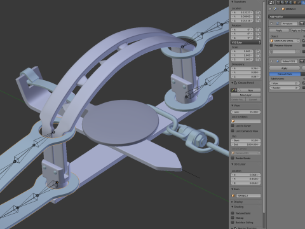This screenshot has height=229, width=305.
Task: Click the Lock to Object field
Action: (246, 121)
